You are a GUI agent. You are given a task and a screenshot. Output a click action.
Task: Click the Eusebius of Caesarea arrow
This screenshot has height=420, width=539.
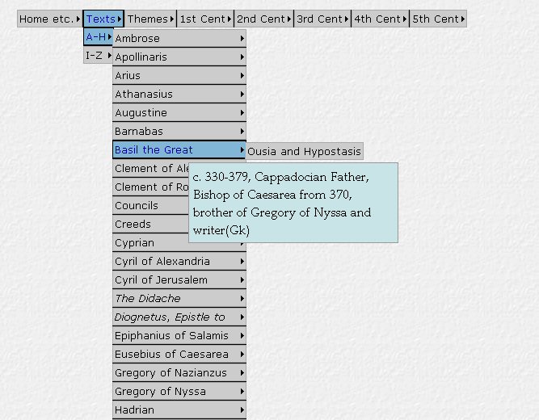coord(242,354)
